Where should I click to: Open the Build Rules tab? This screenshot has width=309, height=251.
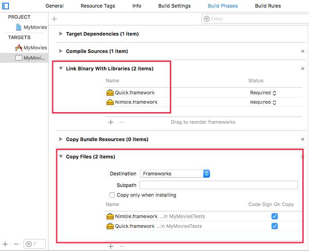268,6
